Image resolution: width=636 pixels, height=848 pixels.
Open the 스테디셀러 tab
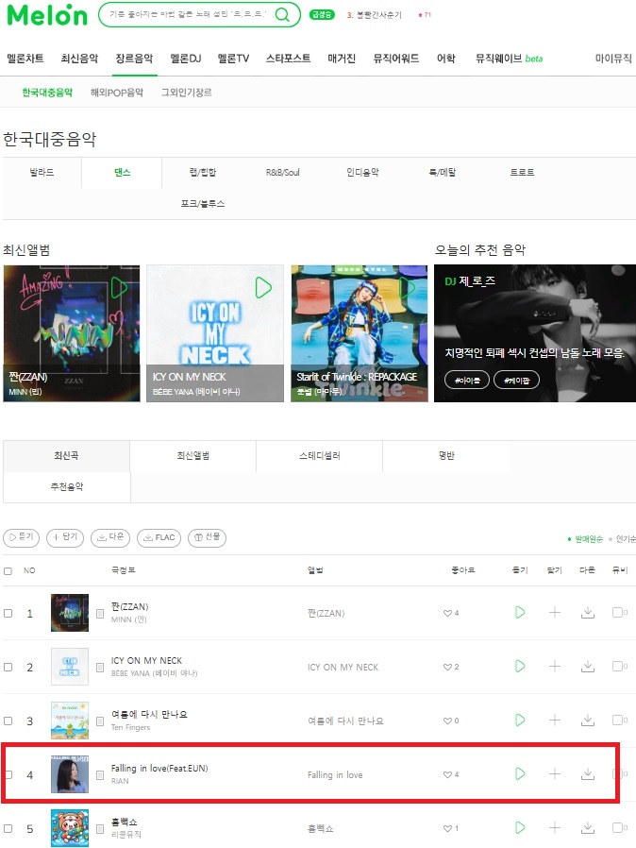tap(319, 456)
